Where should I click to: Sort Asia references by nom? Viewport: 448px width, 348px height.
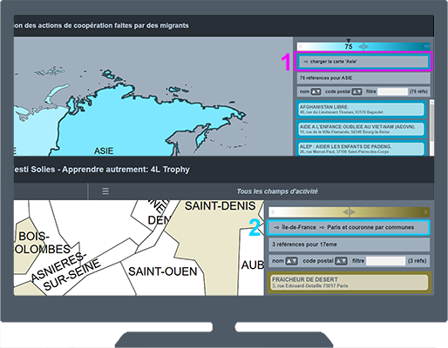click(316, 92)
